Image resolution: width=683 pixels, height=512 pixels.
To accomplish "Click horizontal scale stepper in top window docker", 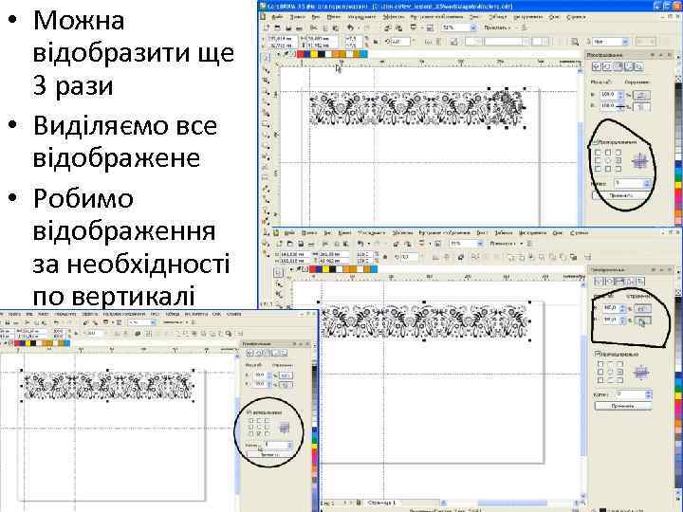I will pos(620,95).
